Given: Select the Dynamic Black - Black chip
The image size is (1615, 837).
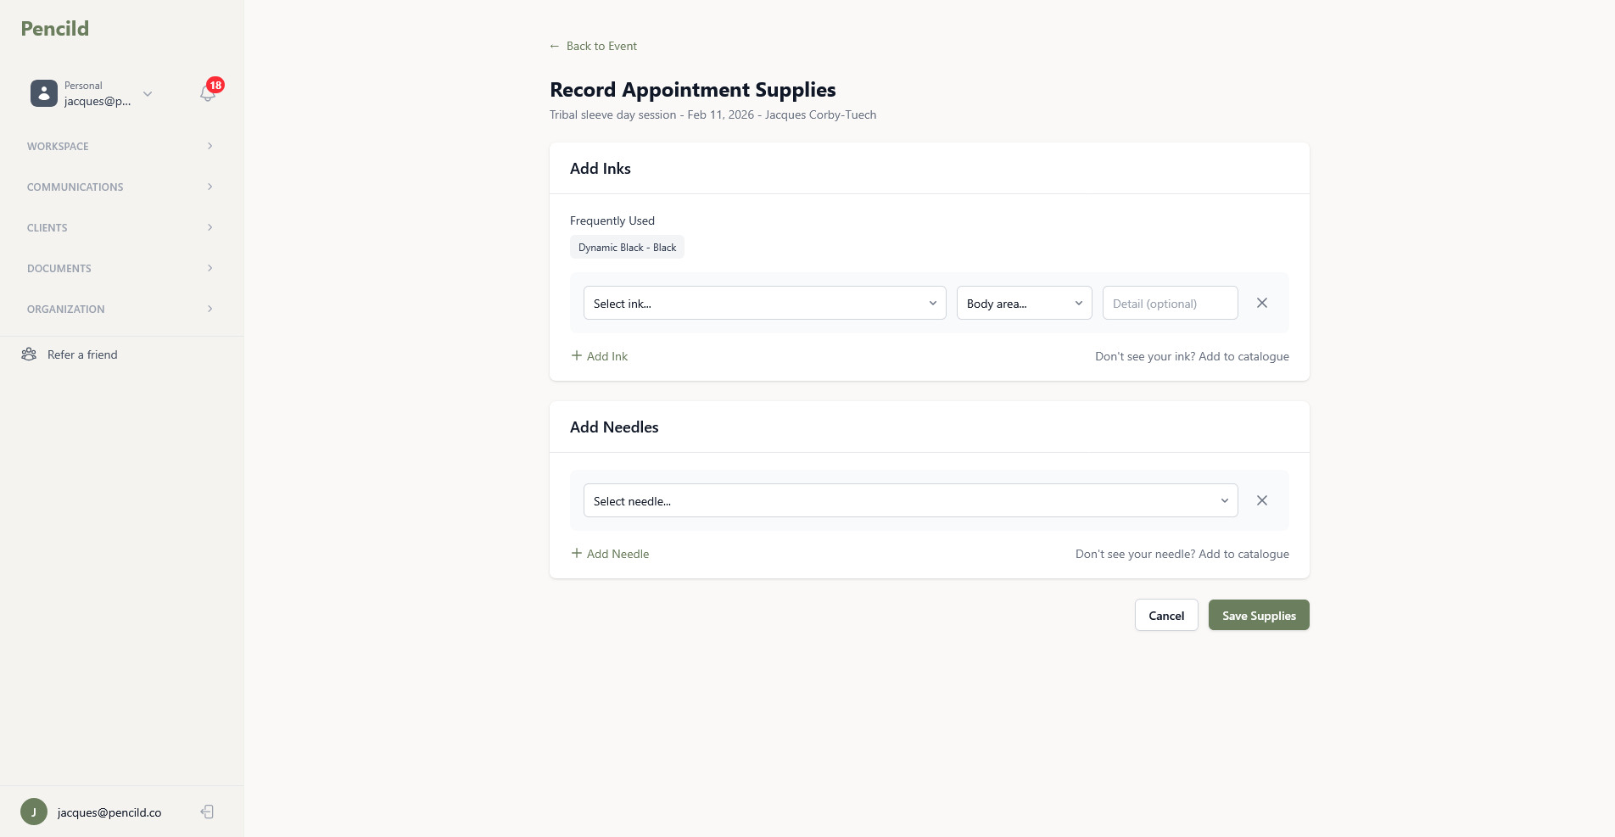Looking at the screenshot, I should [627, 247].
